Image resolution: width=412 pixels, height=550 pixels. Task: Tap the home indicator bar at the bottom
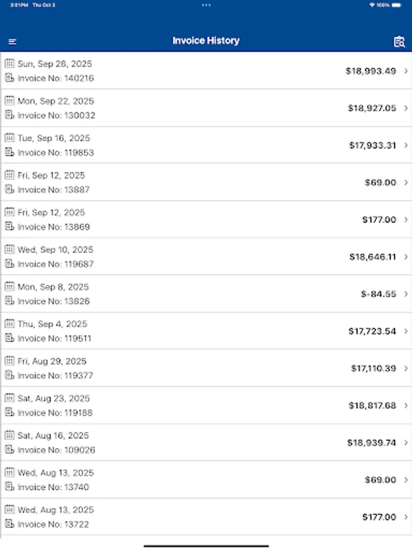tap(206, 544)
